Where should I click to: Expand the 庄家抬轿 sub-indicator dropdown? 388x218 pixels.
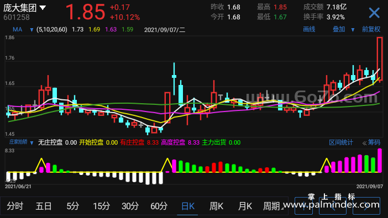[32, 143]
